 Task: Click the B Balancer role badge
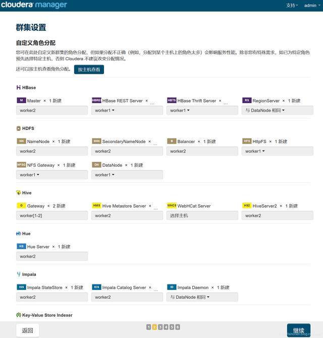(172, 141)
